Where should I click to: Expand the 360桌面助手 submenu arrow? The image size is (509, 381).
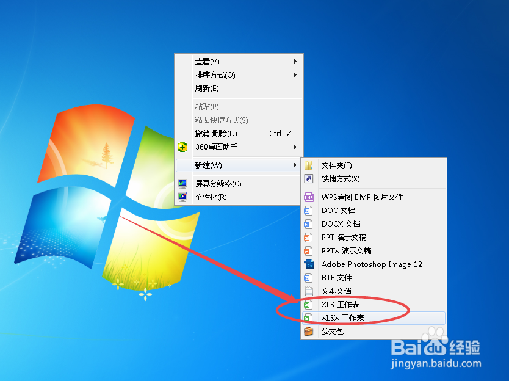[x=295, y=147]
